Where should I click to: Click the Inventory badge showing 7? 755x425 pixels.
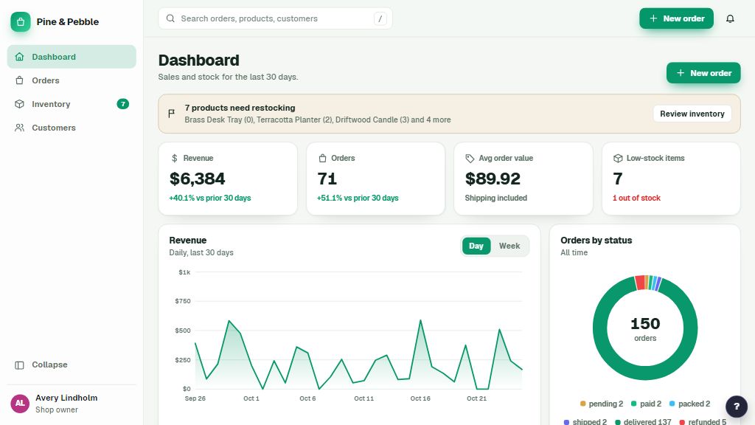pyautogui.click(x=123, y=104)
